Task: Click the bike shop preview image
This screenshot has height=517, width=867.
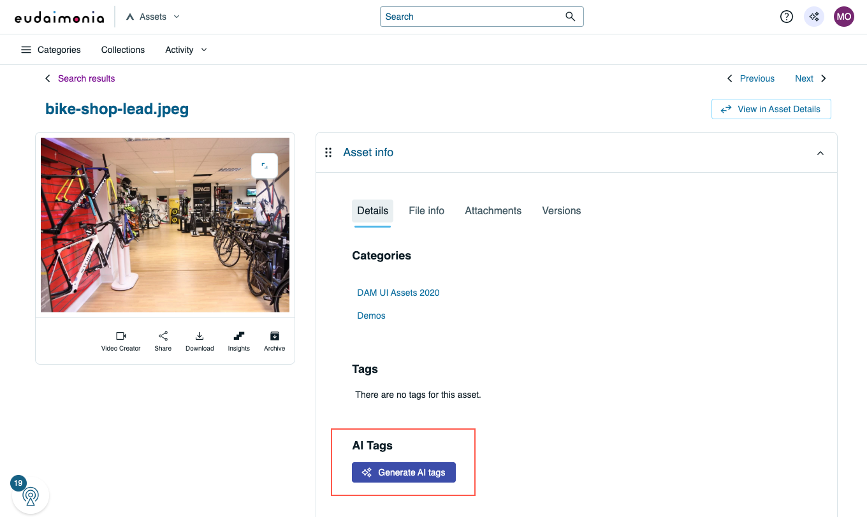Action: click(165, 225)
